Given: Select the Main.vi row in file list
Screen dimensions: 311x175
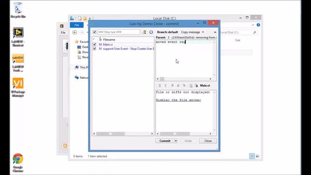Looking at the screenshot, I should tap(123, 44).
